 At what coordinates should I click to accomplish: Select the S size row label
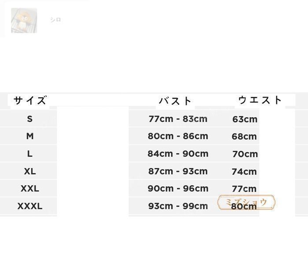coord(29,119)
